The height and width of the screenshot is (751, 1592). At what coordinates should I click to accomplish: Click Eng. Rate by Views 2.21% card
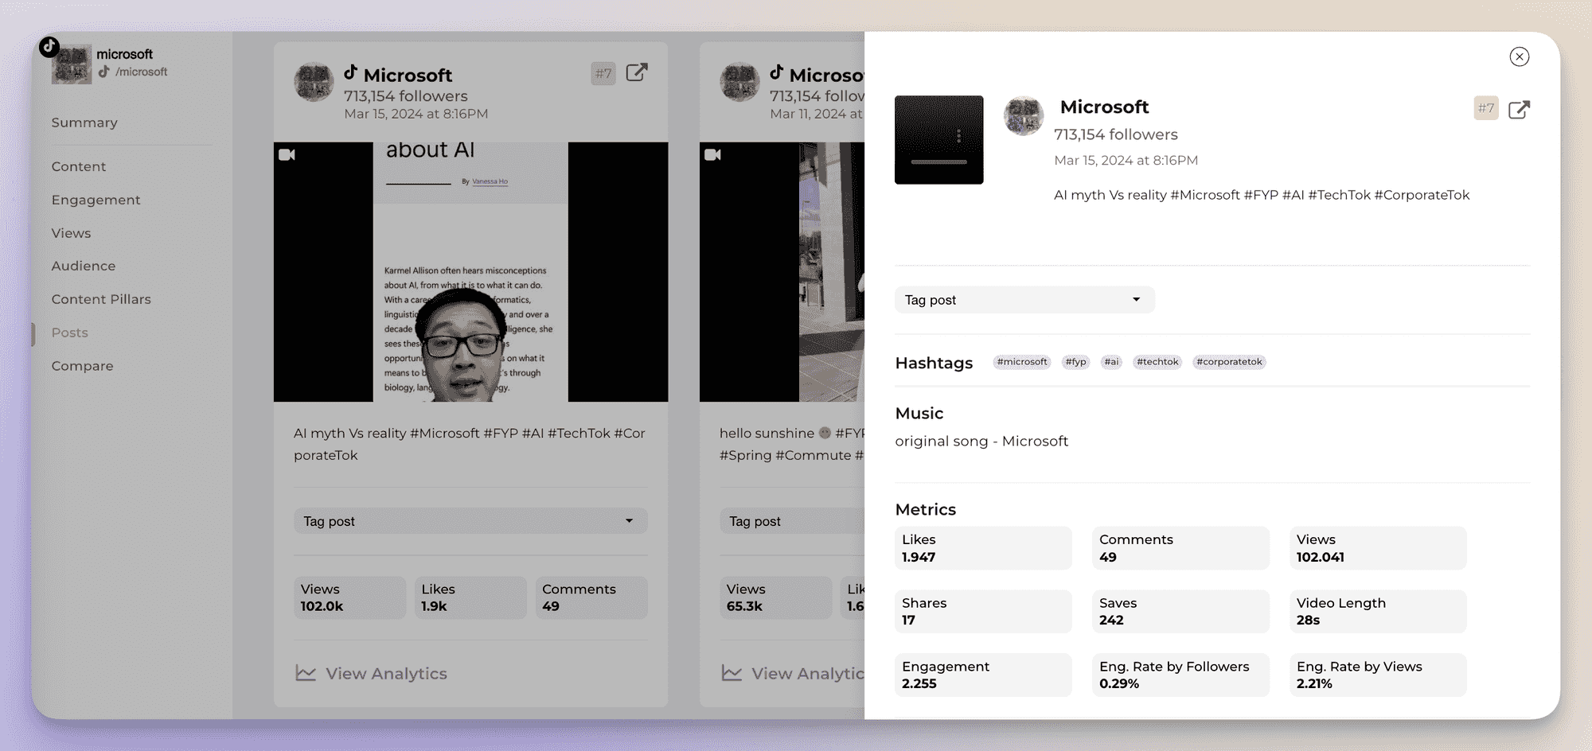1378,675
